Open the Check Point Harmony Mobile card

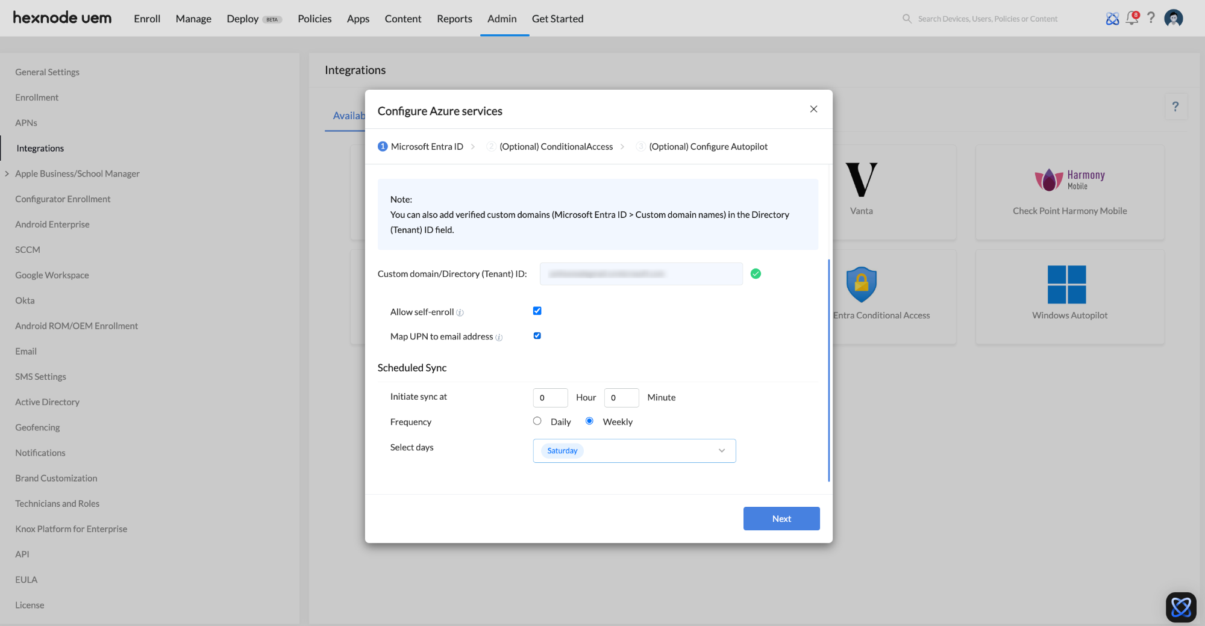[x=1070, y=192]
